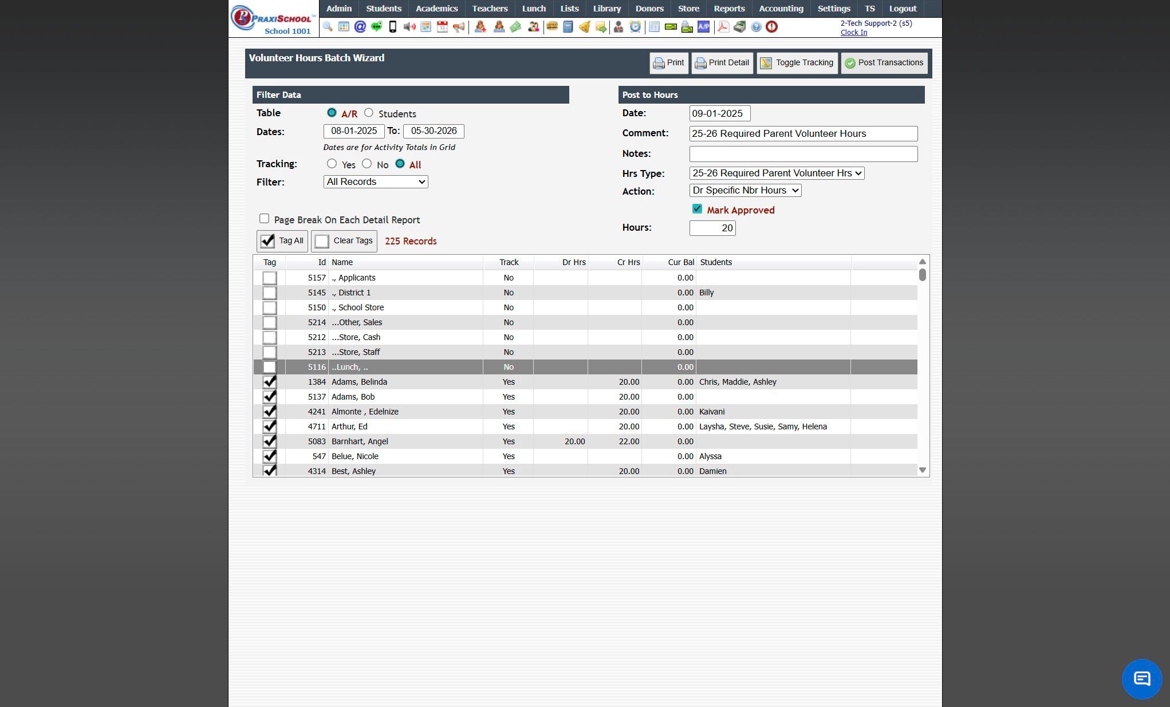Click the Clock In link
Screen dimensions: 1170x707
pos(853,33)
